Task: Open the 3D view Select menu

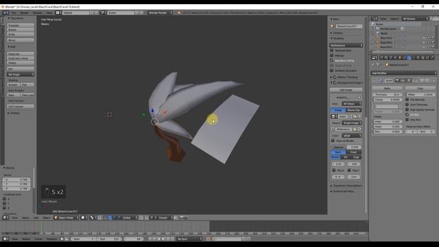Action: [x=25, y=217]
